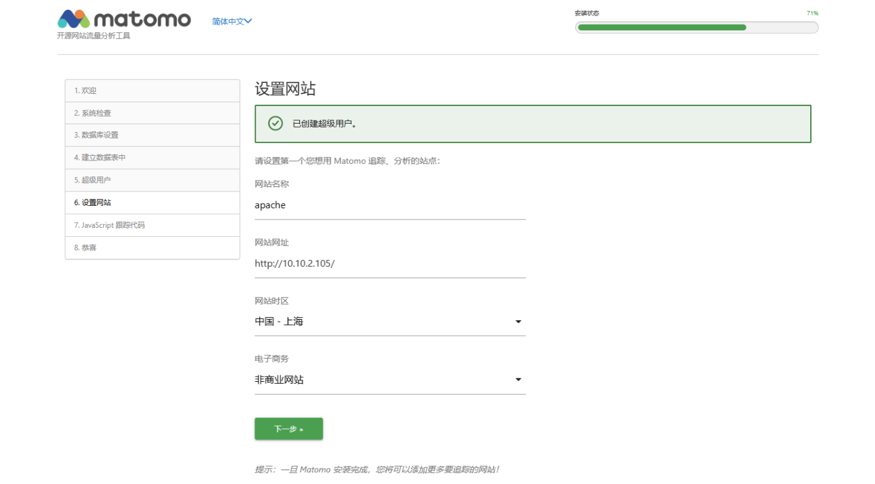Select current step 6. 设置网站

point(152,203)
